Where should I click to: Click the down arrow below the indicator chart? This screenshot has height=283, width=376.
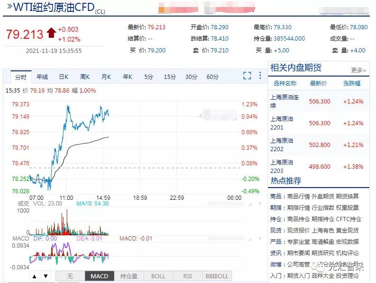pos(45,276)
